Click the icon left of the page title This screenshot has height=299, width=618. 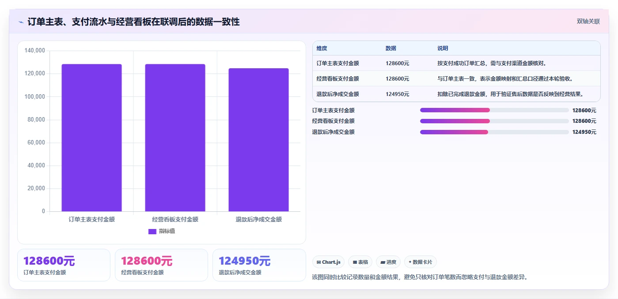pos(21,22)
